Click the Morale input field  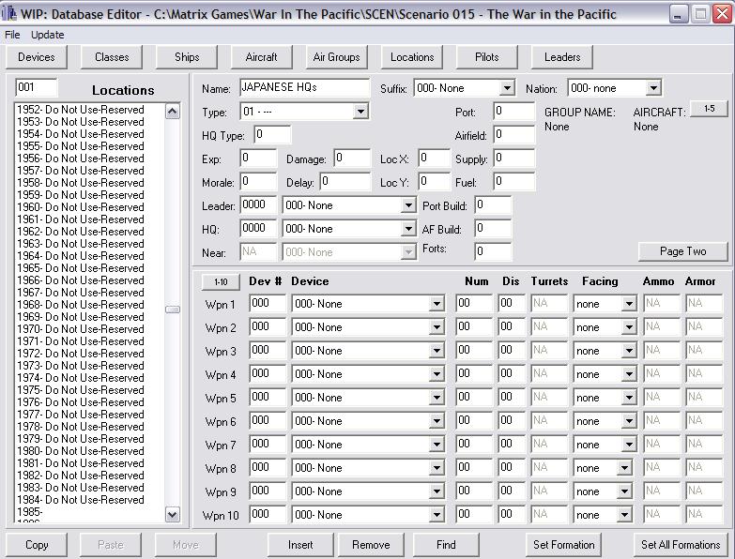tap(258, 182)
